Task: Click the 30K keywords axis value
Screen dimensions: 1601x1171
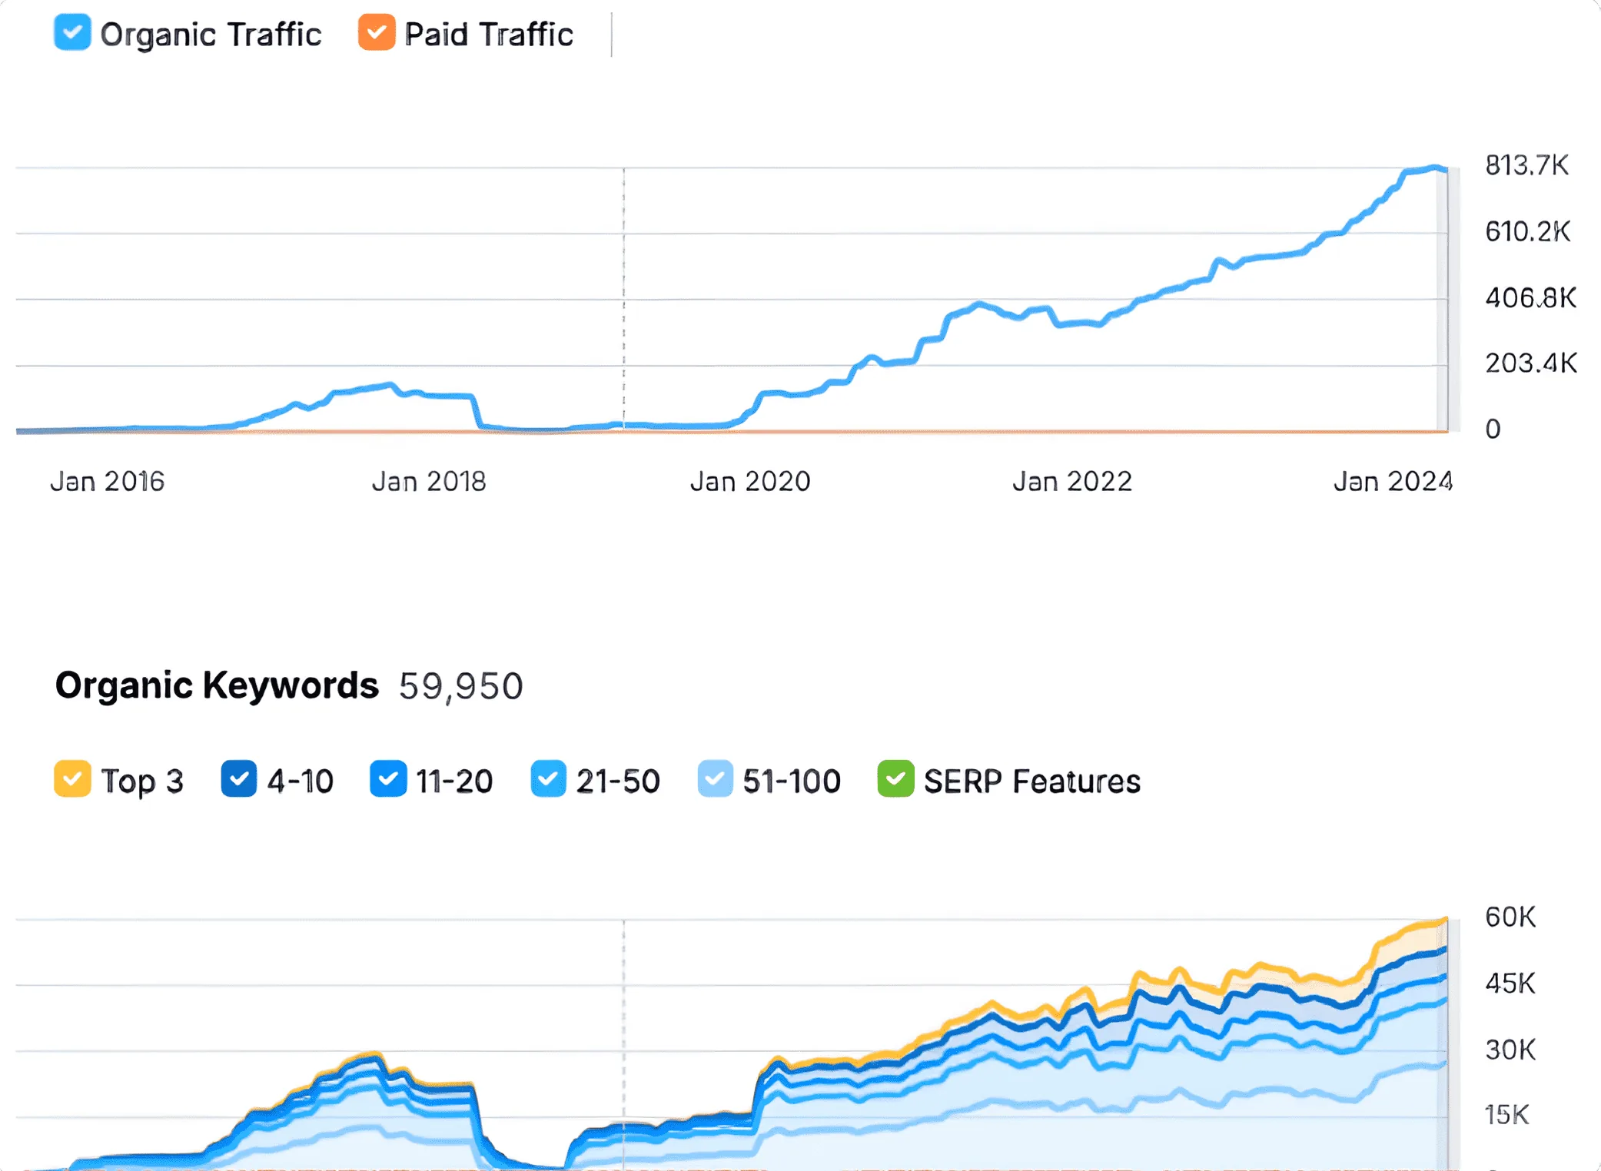Action: (1510, 1050)
